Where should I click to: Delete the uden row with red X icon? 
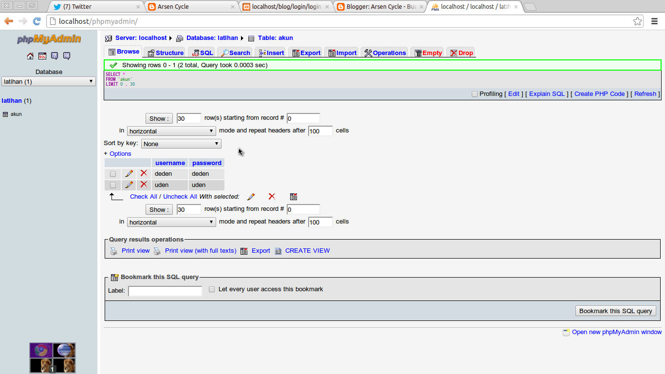point(144,185)
